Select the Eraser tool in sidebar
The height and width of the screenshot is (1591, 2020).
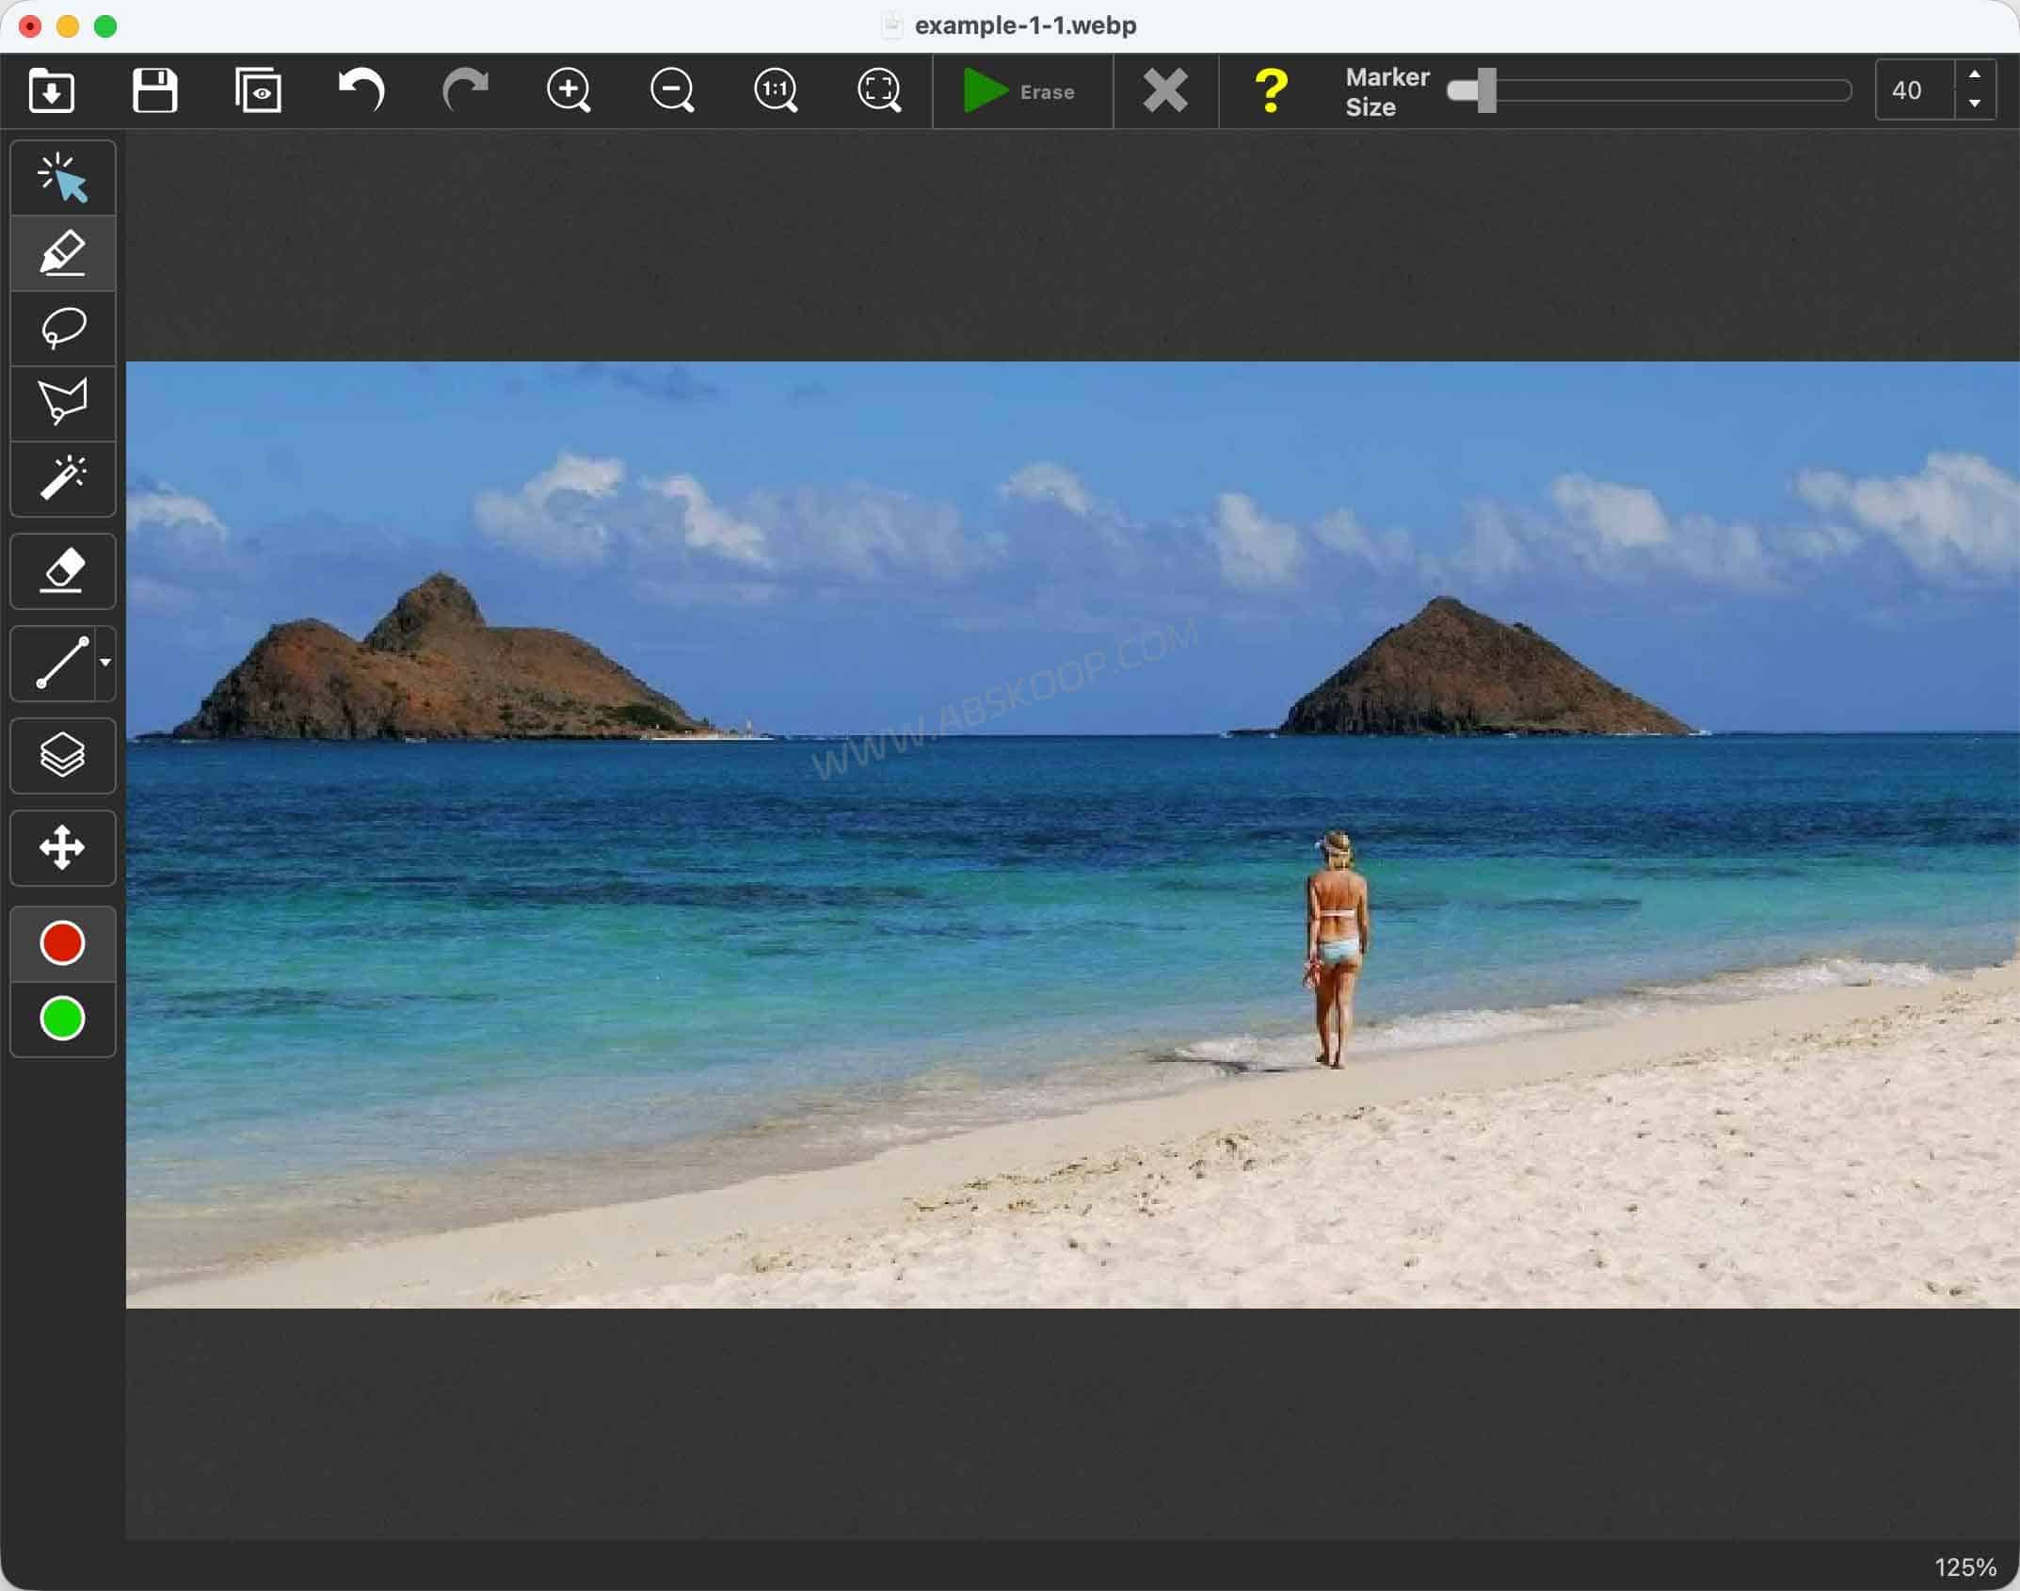(63, 571)
